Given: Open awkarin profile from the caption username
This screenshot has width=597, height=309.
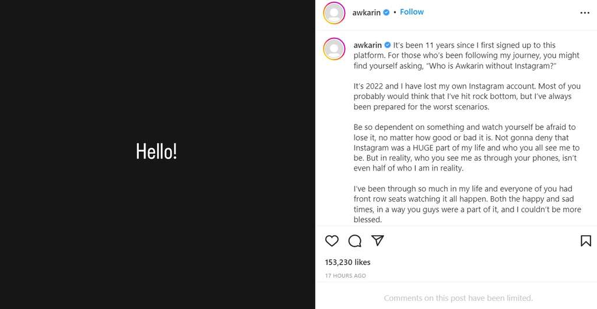Looking at the screenshot, I should (x=367, y=45).
